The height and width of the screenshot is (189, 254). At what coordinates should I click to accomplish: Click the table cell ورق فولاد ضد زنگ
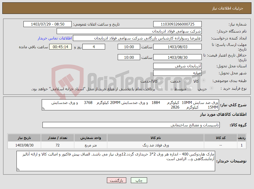pyautogui.click(x=156, y=145)
